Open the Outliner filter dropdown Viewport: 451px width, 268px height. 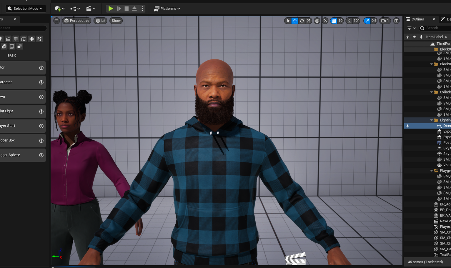coord(411,28)
